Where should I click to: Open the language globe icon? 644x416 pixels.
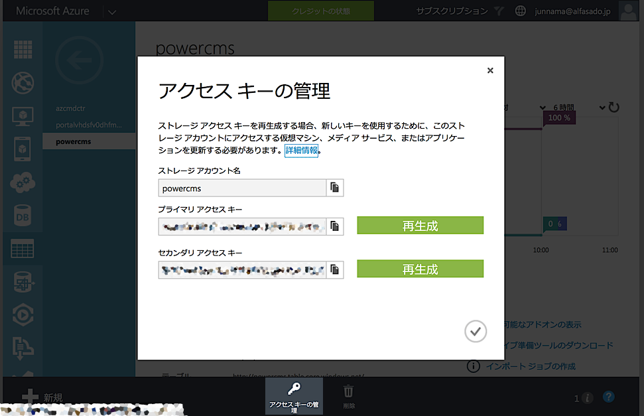click(x=521, y=11)
